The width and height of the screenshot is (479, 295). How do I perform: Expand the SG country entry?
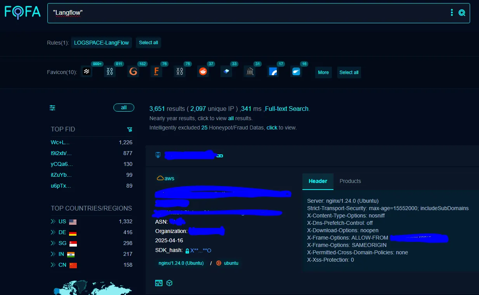coord(52,243)
